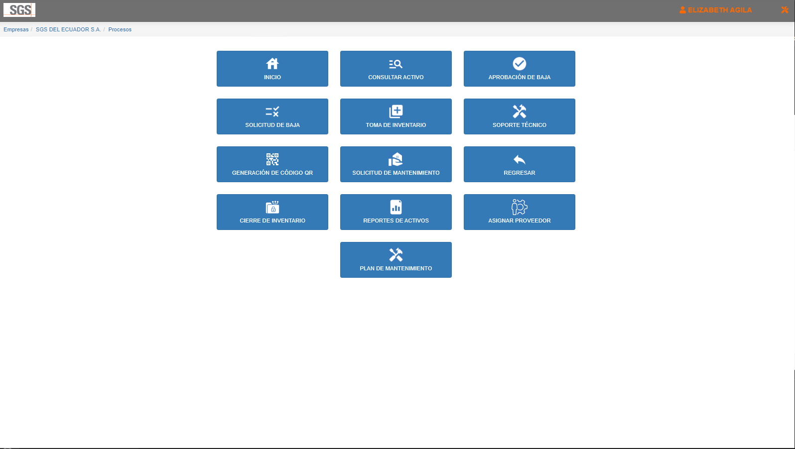
Task: Open SGS DEL ECUADOR S.A. breadcrumb
Action: click(x=68, y=29)
